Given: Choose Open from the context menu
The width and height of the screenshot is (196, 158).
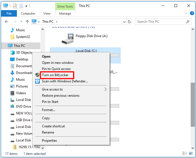Looking at the screenshot, I should [71, 57].
